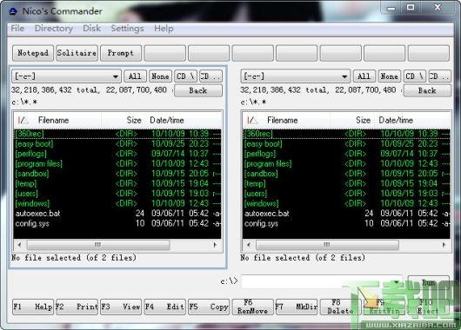The width and height of the screenshot is (461, 330).
Task: Click the F7 MkDir button
Action: pyautogui.click(x=297, y=307)
